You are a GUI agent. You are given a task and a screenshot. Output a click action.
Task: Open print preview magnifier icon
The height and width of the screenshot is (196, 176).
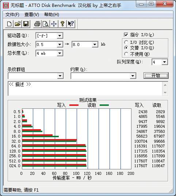click(x=46, y=24)
